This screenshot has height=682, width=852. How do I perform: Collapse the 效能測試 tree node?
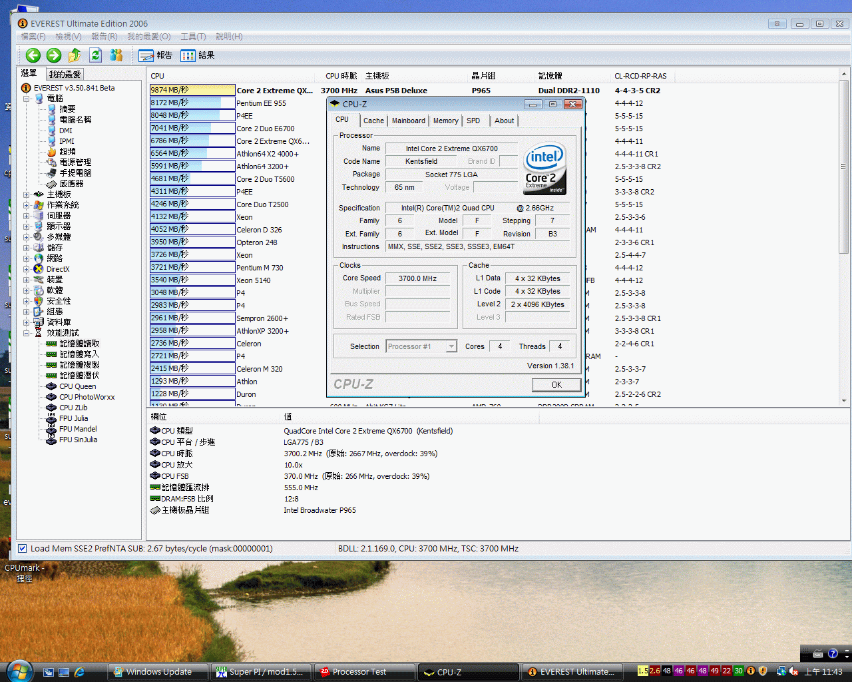tap(27, 333)
